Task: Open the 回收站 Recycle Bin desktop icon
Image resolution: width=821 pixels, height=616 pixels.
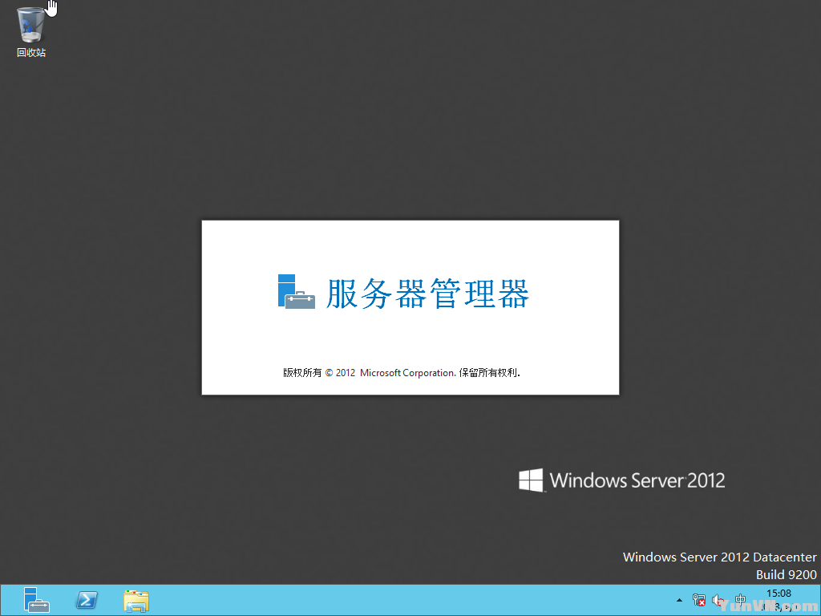Action: click(x=31, y=32)
